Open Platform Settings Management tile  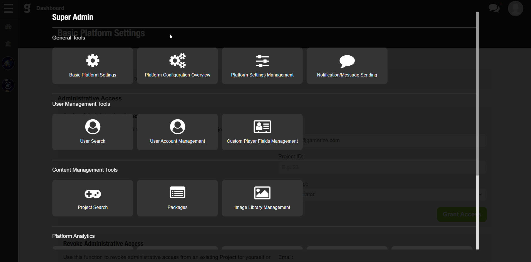262,66
